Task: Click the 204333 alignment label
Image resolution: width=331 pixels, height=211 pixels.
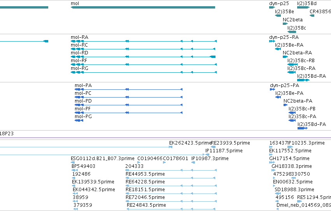Action: (x=135, y=166)
